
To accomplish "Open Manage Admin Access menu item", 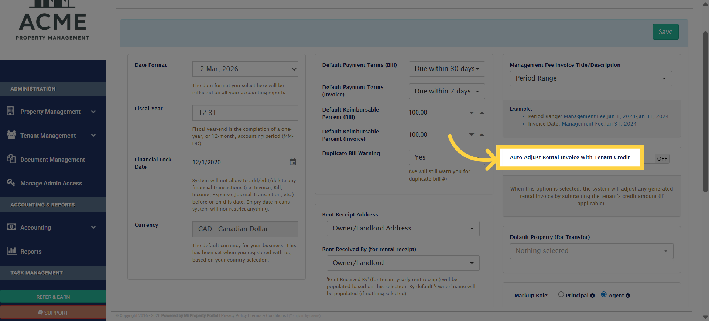I will coord(53,183).
